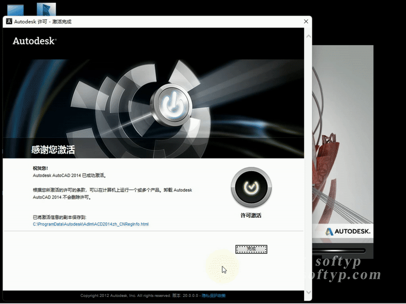Click the Autodesk A icon in title bar
Viewport: 406px width, 304px height.
(x=9, y=21)
